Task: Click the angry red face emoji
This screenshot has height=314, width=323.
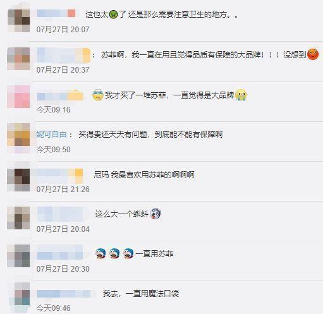Action: [313, 54]
